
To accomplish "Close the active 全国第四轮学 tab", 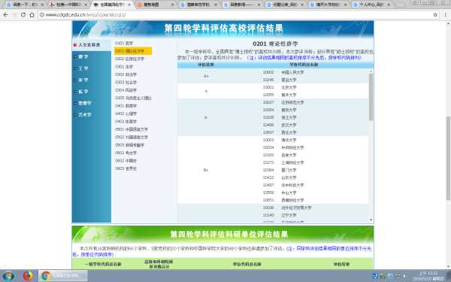I will click(129, 5).
